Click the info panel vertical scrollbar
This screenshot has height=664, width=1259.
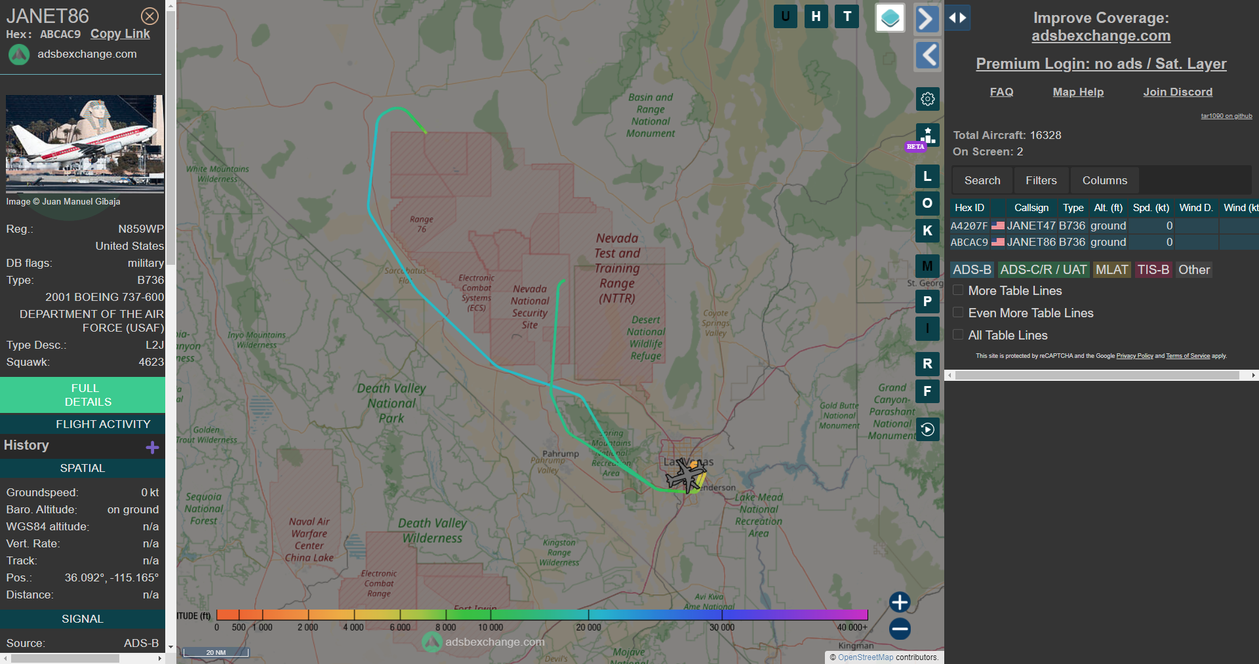point(170,138)
